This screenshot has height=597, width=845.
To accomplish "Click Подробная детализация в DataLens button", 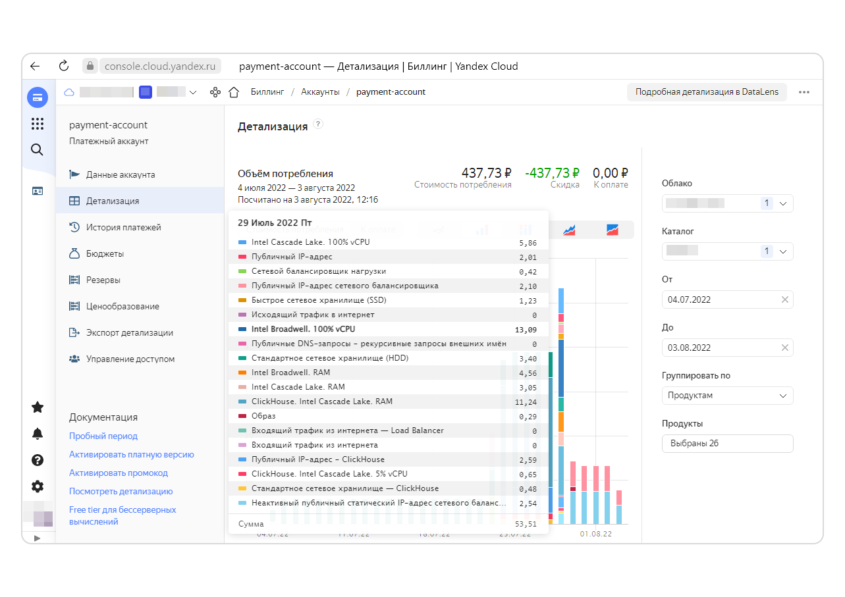I will click(x=707, y=92).
